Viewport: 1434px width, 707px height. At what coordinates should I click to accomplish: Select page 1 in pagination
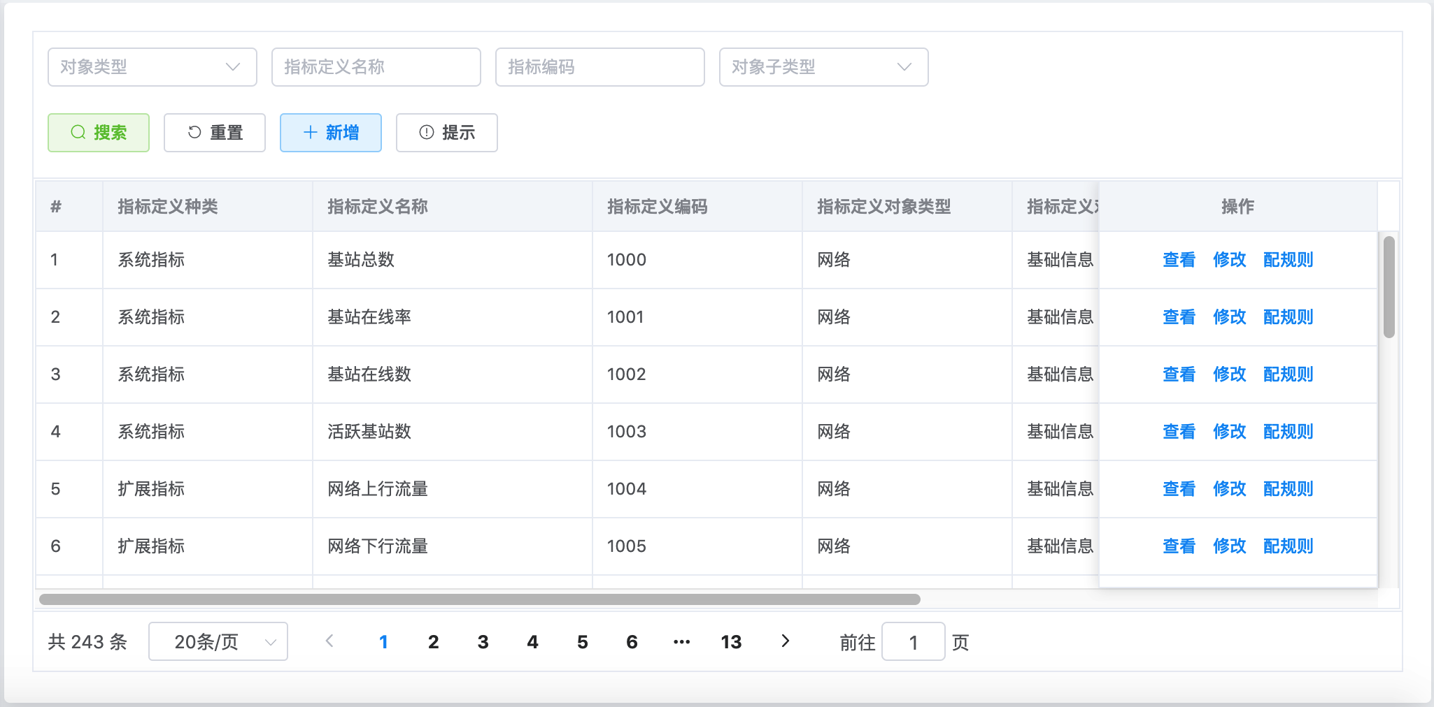click(x=383, y=642)
